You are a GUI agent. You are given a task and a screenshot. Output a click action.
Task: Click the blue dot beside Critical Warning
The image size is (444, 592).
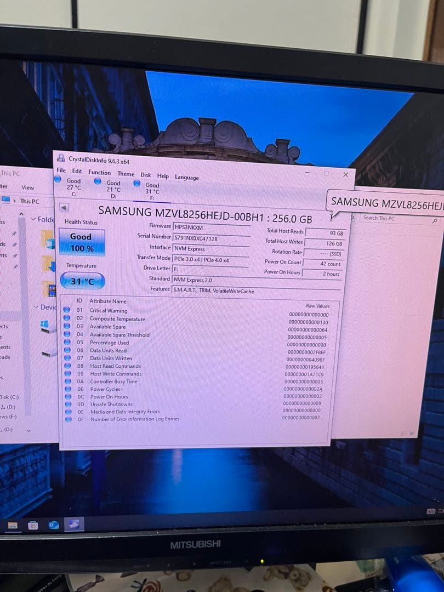pyautogui.click(x=67, y=310)
